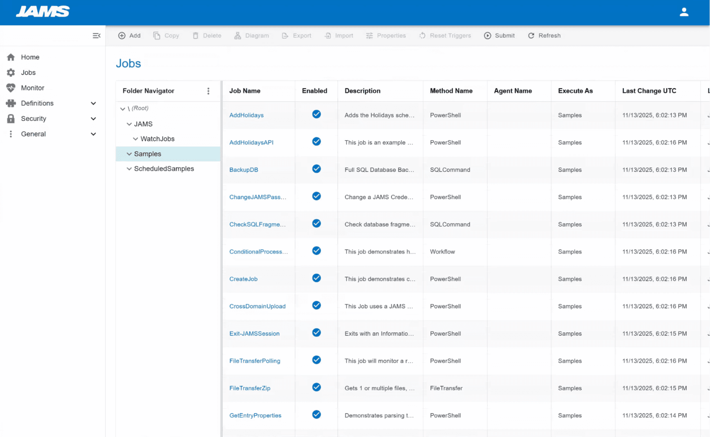The height and width of the screenshot is (437, 710).
Task: Collapse the Root folder chevron
Action: (x=123, y=109)
